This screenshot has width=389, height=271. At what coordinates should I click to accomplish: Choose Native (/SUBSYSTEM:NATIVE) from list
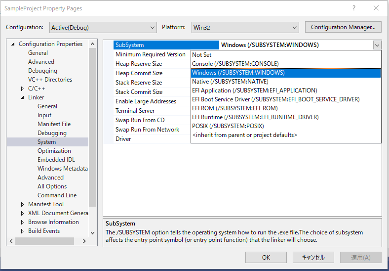(230, 82)
